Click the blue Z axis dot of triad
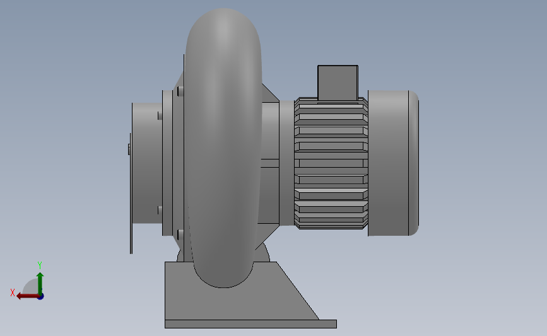The width and height of the screenshot is (547, 336). 41,297
